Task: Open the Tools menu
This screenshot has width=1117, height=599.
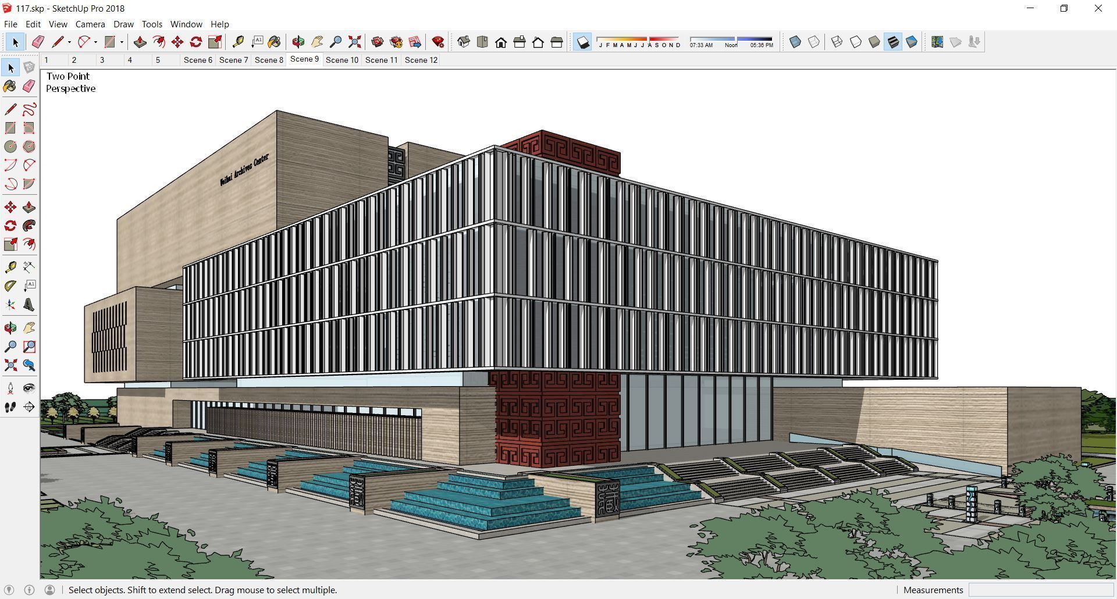Action: click(152, 24)
